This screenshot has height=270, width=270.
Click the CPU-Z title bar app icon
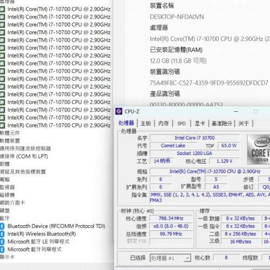pyautogui.click(x=119, y=111)
